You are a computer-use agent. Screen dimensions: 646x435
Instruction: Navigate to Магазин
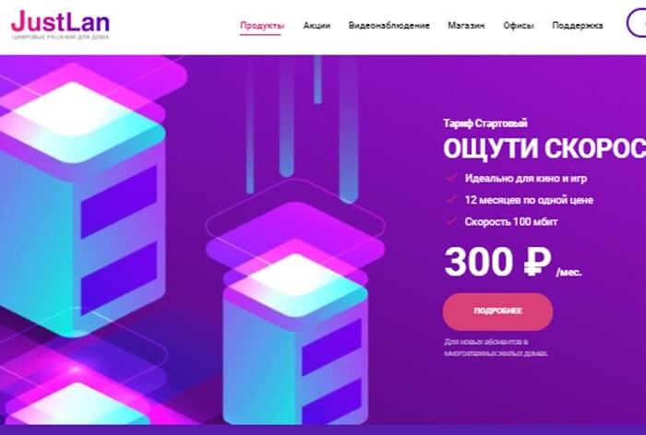(x=466, y=26)
